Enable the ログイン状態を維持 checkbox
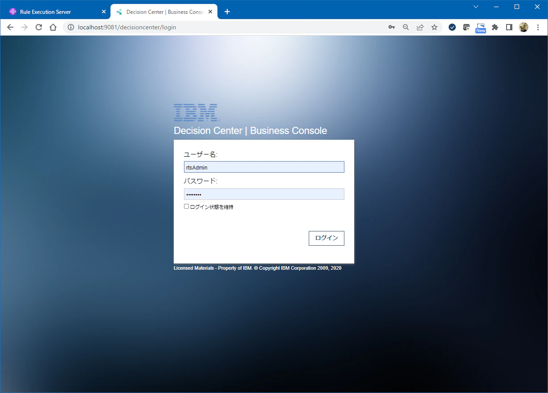548x393 pixels. point(186,206)
